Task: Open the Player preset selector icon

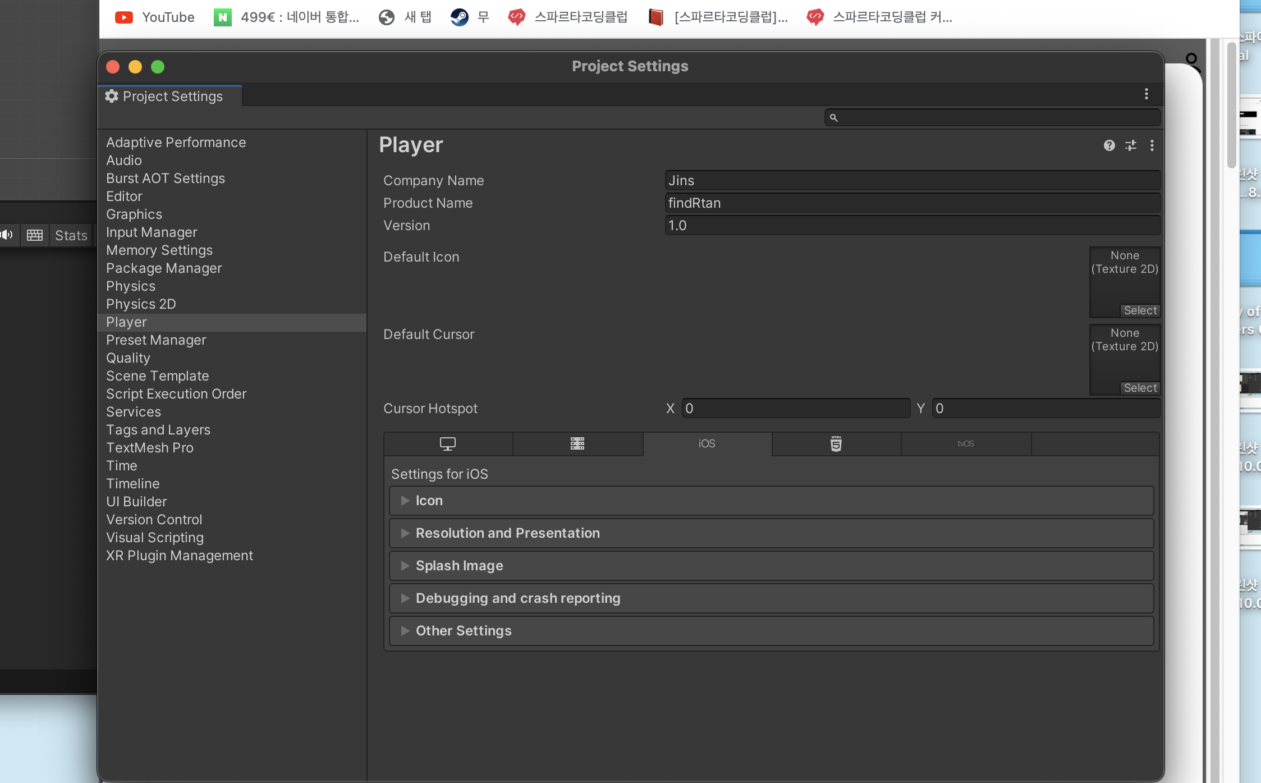Action: [x=1131, y=145]
